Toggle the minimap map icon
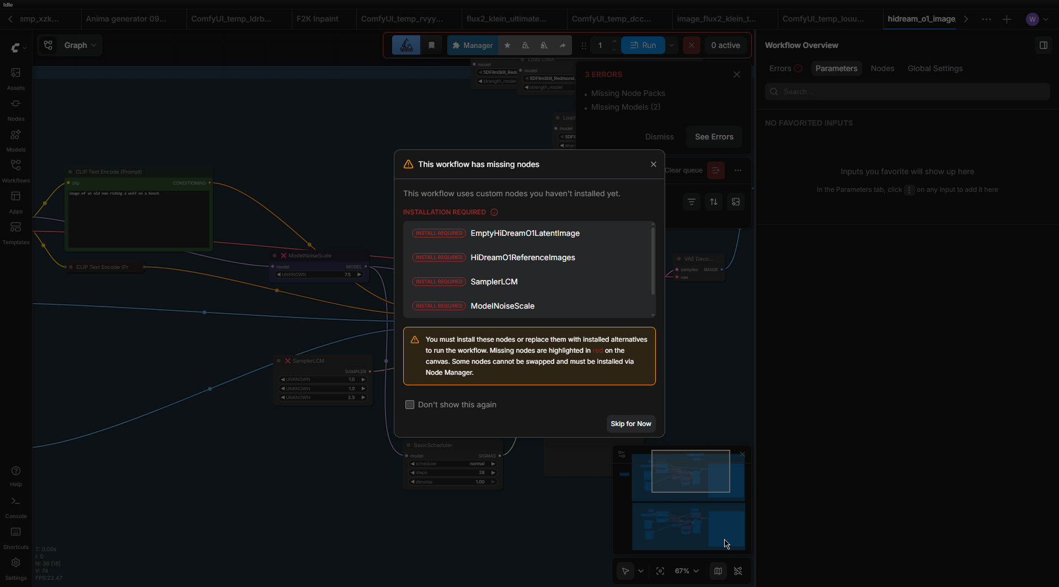1059x587 pixels. (718, 571)
